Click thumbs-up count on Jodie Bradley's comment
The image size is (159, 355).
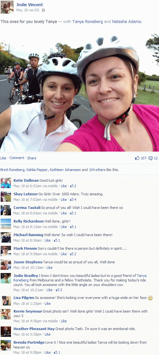coord(59,290)
